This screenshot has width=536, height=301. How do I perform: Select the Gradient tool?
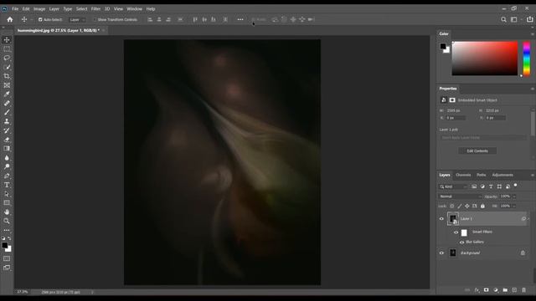click(7, 149)
